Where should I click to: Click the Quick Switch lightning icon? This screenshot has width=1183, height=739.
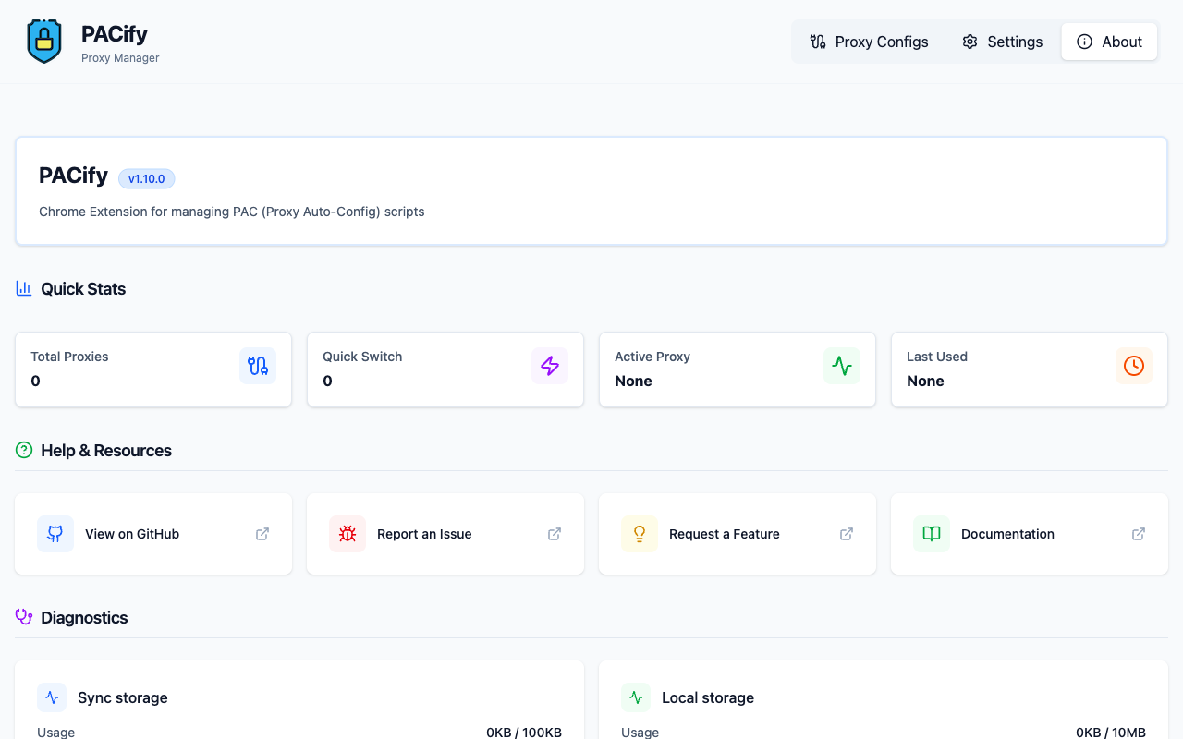click(x=550, y=366)
